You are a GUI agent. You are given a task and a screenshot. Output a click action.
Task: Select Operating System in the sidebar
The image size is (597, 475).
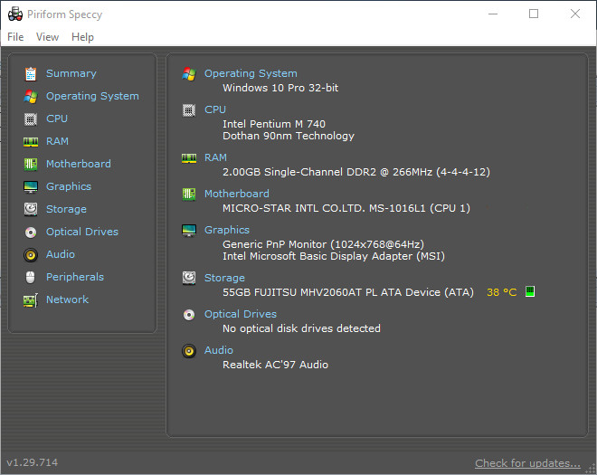(92, 96)
